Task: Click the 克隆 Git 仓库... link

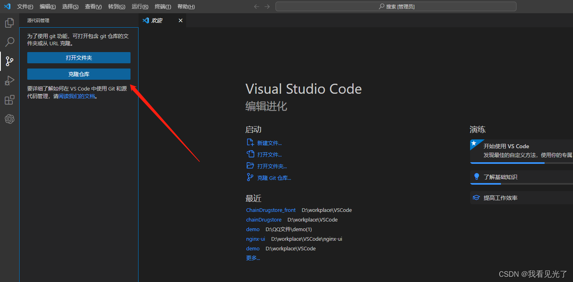Action: (274, 178)
